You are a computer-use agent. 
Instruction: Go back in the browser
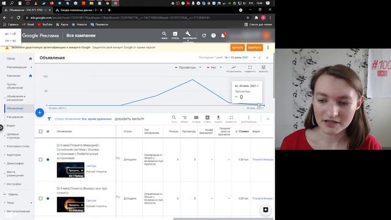tap(4, 18)
